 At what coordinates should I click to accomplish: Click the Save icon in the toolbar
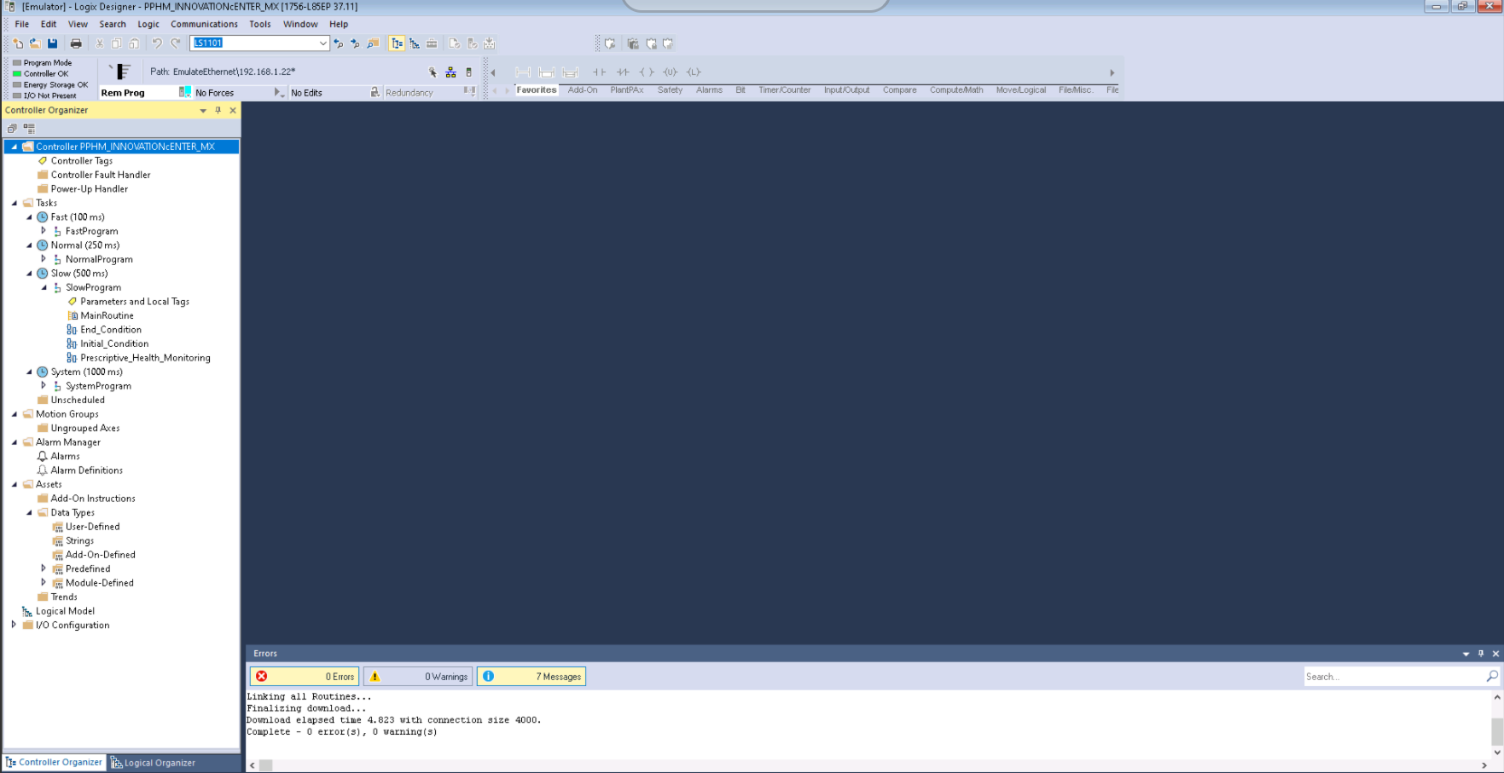click(x=52, y=43)
